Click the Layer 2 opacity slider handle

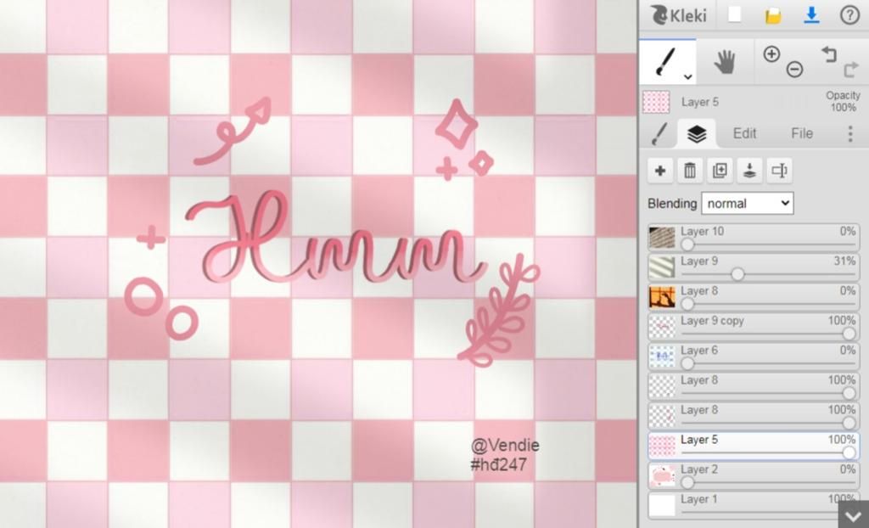(x=687, y=483)
